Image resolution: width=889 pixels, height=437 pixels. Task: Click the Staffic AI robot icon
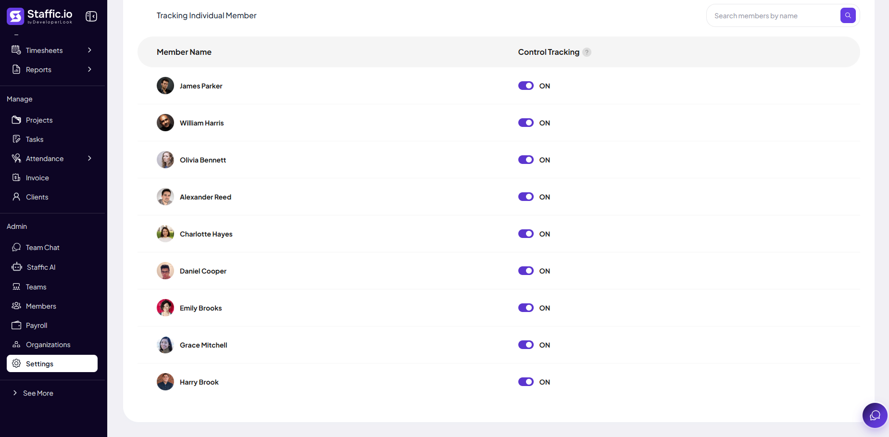pyautogui.click(x=17, y=267)
